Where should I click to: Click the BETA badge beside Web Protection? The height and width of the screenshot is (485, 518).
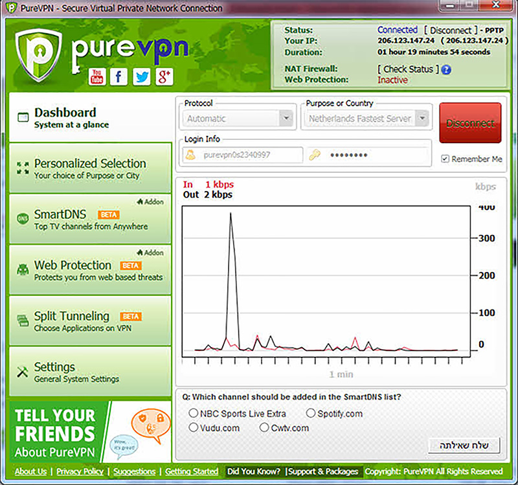[131, 265]
